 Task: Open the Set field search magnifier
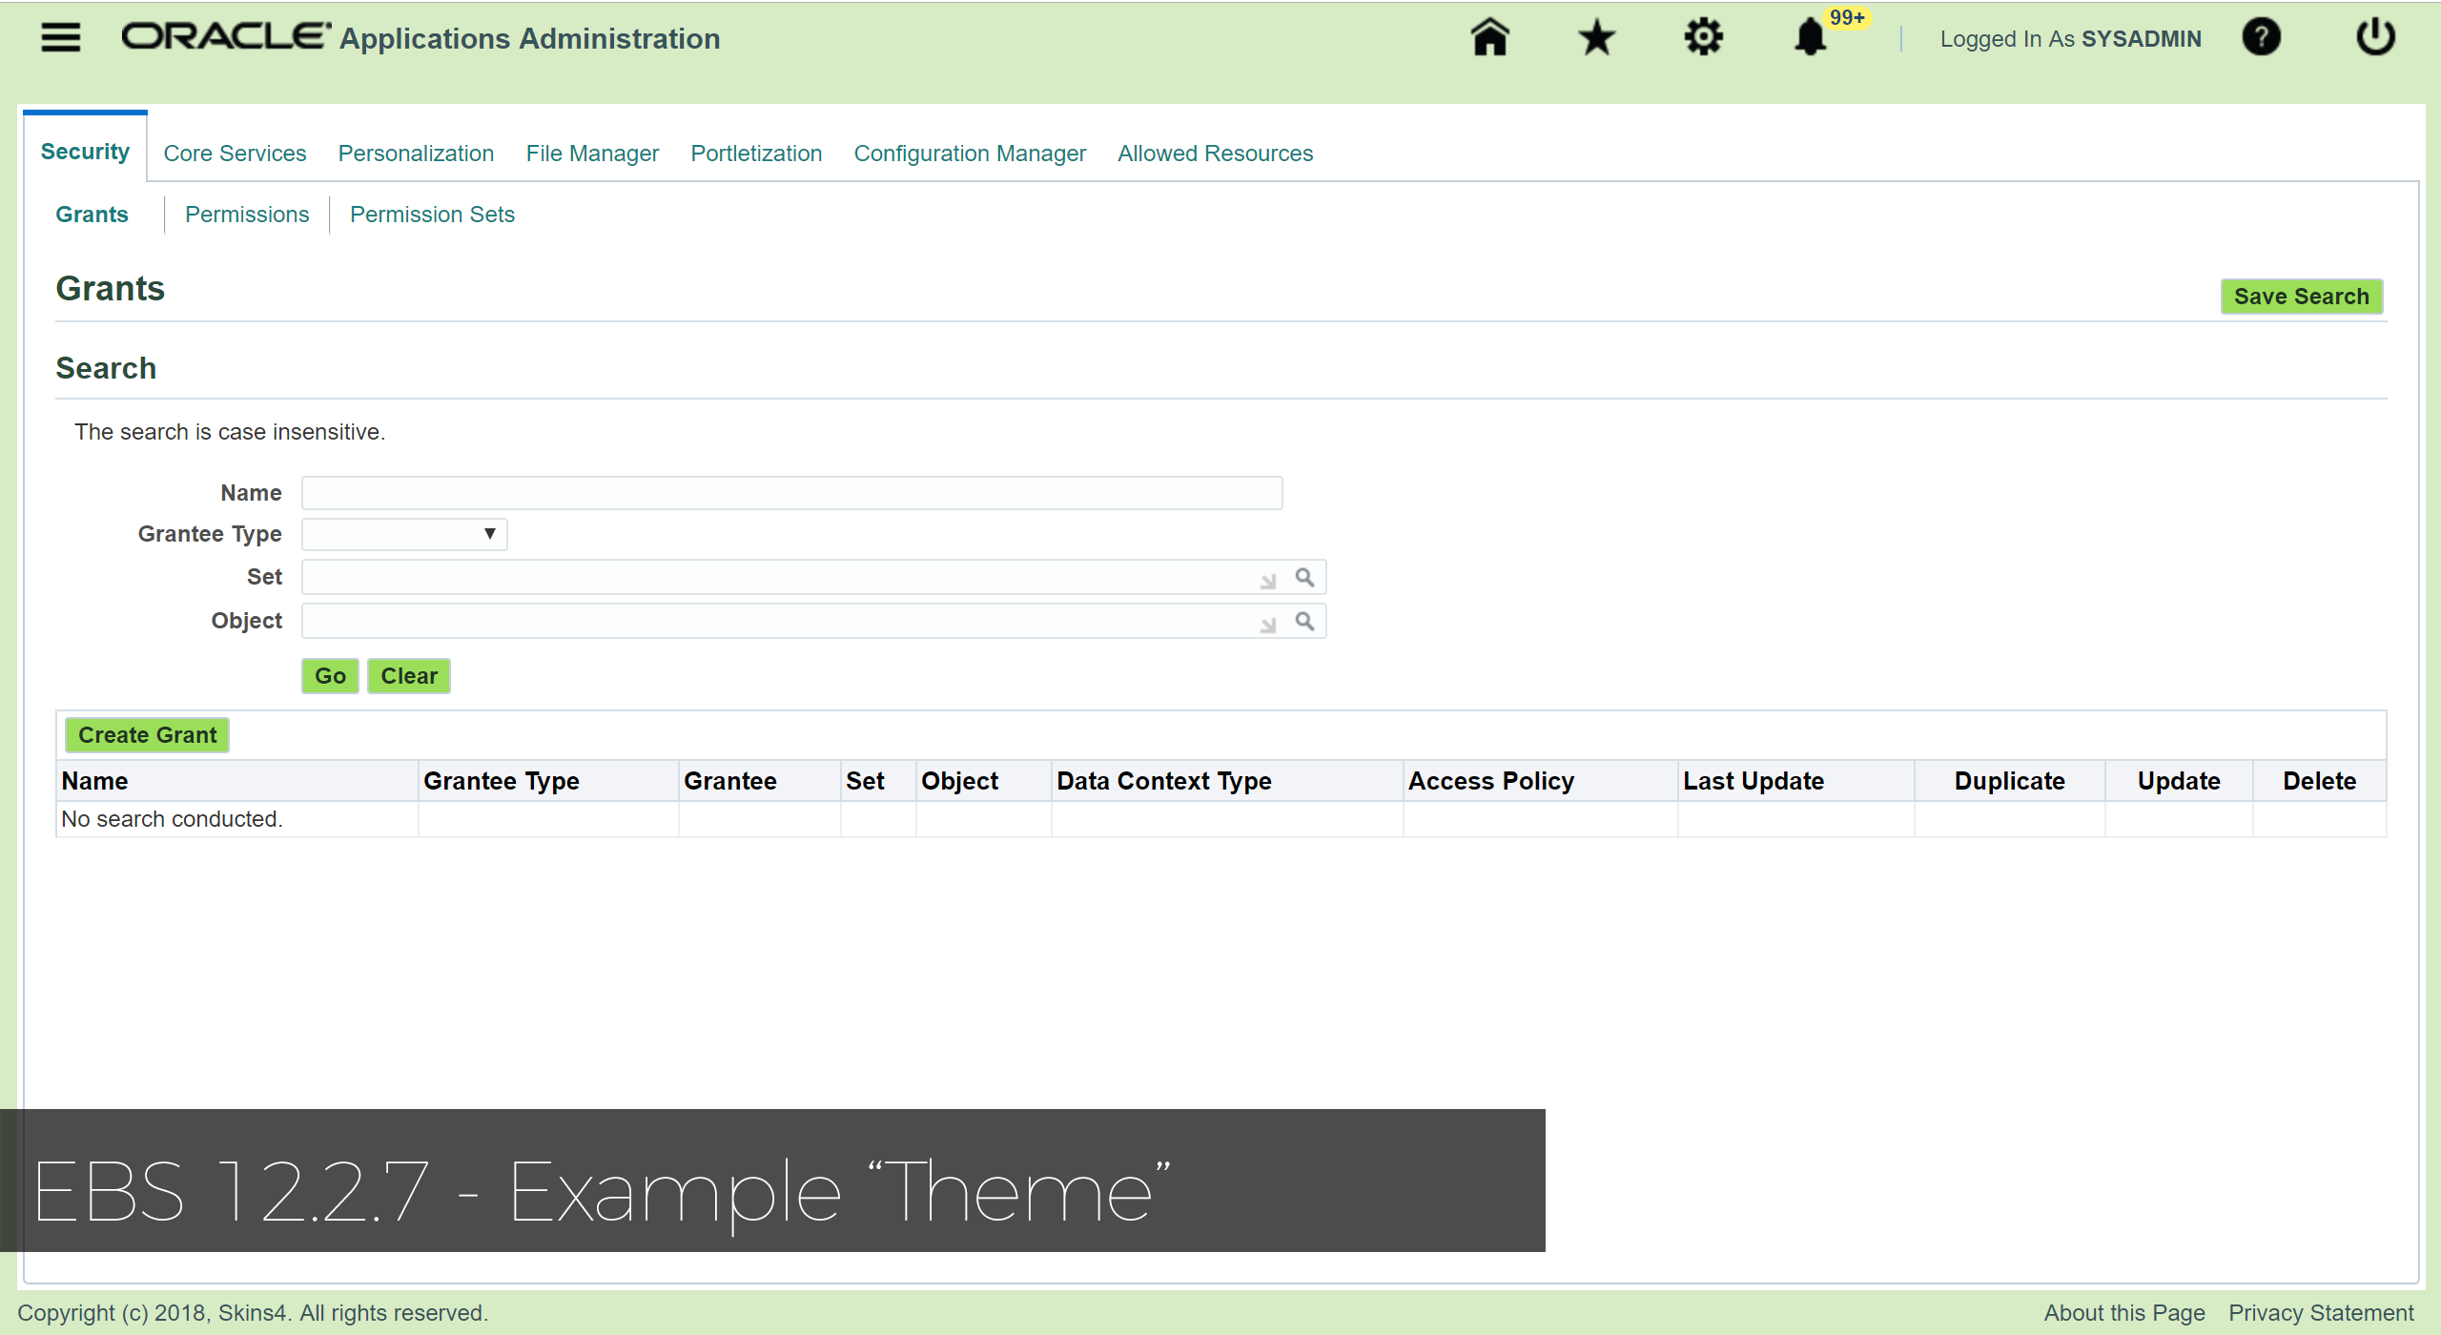[1304, 577]
